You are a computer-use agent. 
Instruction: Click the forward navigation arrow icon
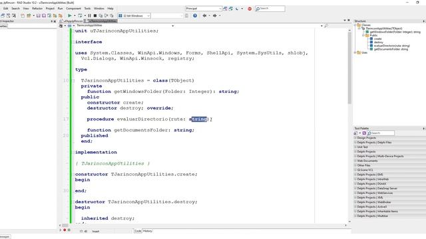[x=214, y=16]
